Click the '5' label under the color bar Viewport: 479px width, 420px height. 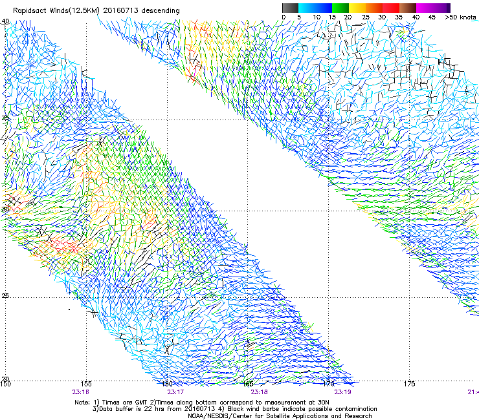click(299, 17)
